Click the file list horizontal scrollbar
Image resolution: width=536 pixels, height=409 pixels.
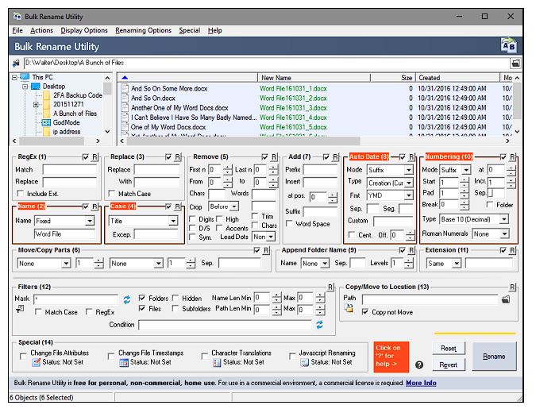click(244, 141)
